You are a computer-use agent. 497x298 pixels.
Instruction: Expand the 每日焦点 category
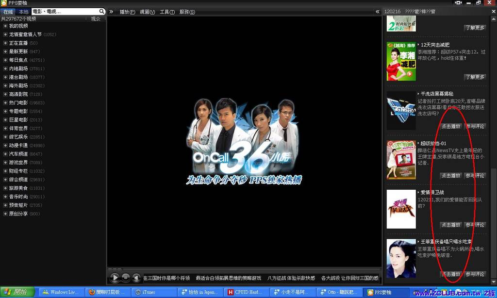(5, 60)
